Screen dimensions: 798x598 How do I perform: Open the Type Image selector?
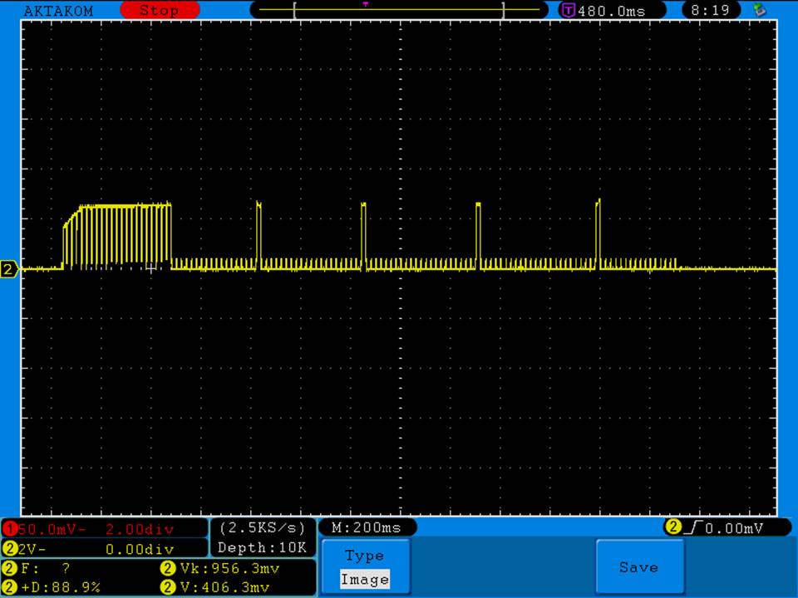click(364, 568)
